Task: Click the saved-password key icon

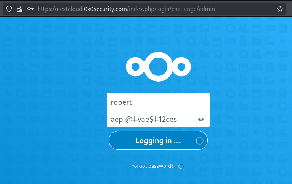Action: [30, 9]
